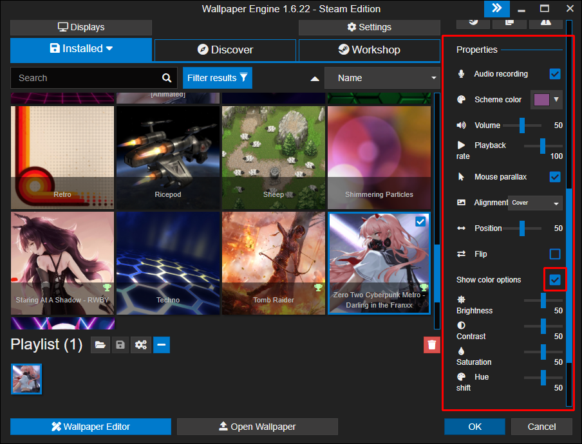582x444 pixels.
Task: Click the search magnifier icon
Action: (167, 78)
